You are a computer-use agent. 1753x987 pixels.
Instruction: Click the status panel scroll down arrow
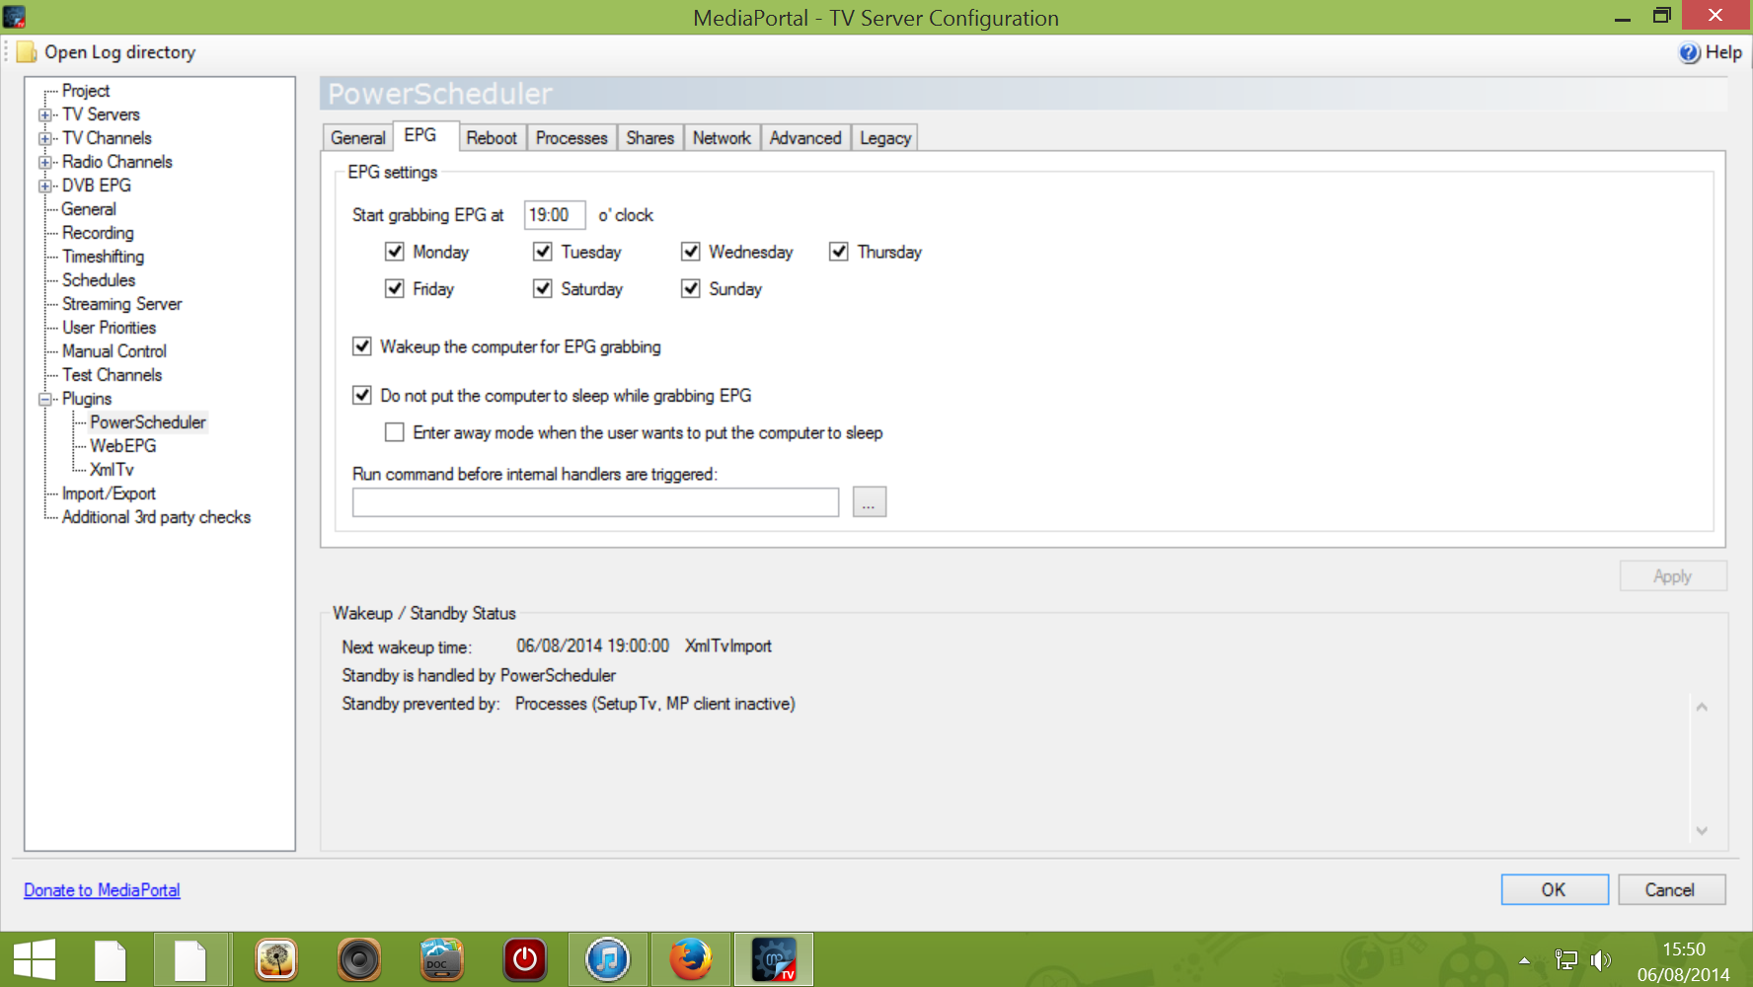[x=1702, y=831]
